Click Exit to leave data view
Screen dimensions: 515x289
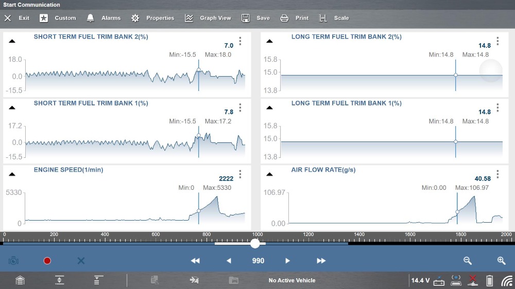coord(17,18)
